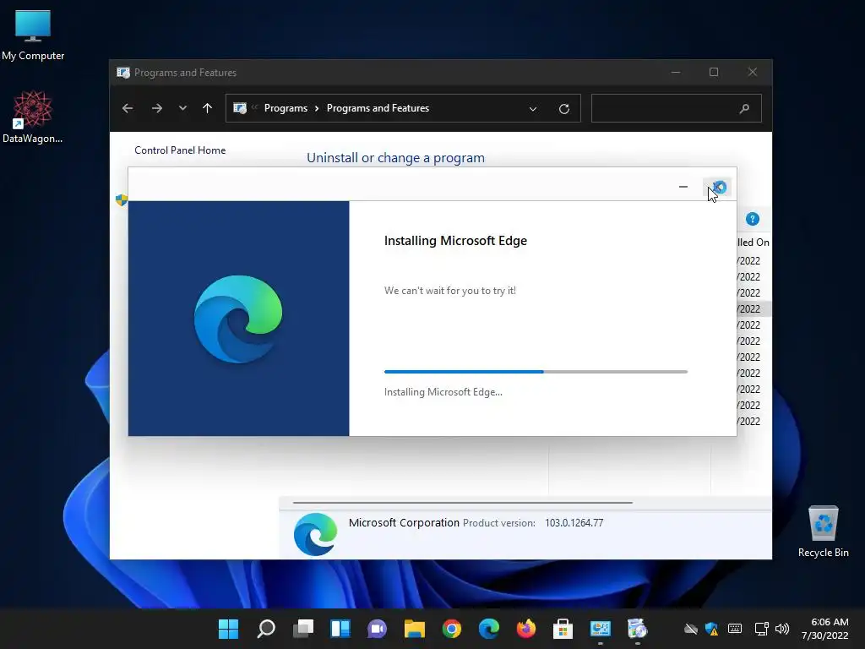Select Programs in the address breadcrumb
This screenshot has height=649, width=865.
coord(286,108)
